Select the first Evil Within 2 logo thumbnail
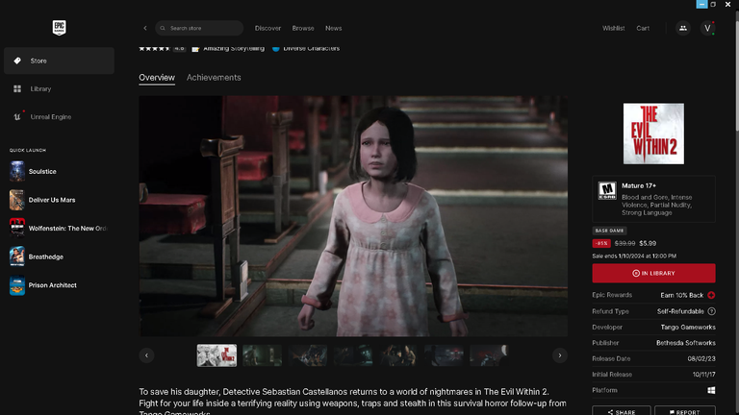Image resolution: width=739 pixels, height=415 pixels. [x=217, y=355]
